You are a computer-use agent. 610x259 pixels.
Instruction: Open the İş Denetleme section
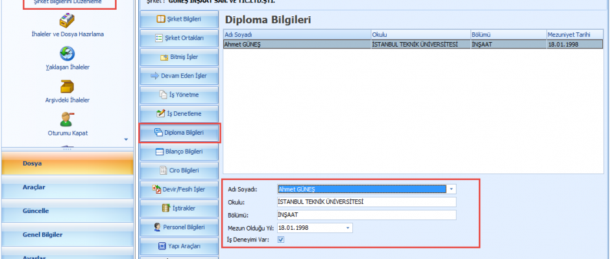(x=180, y=114)
